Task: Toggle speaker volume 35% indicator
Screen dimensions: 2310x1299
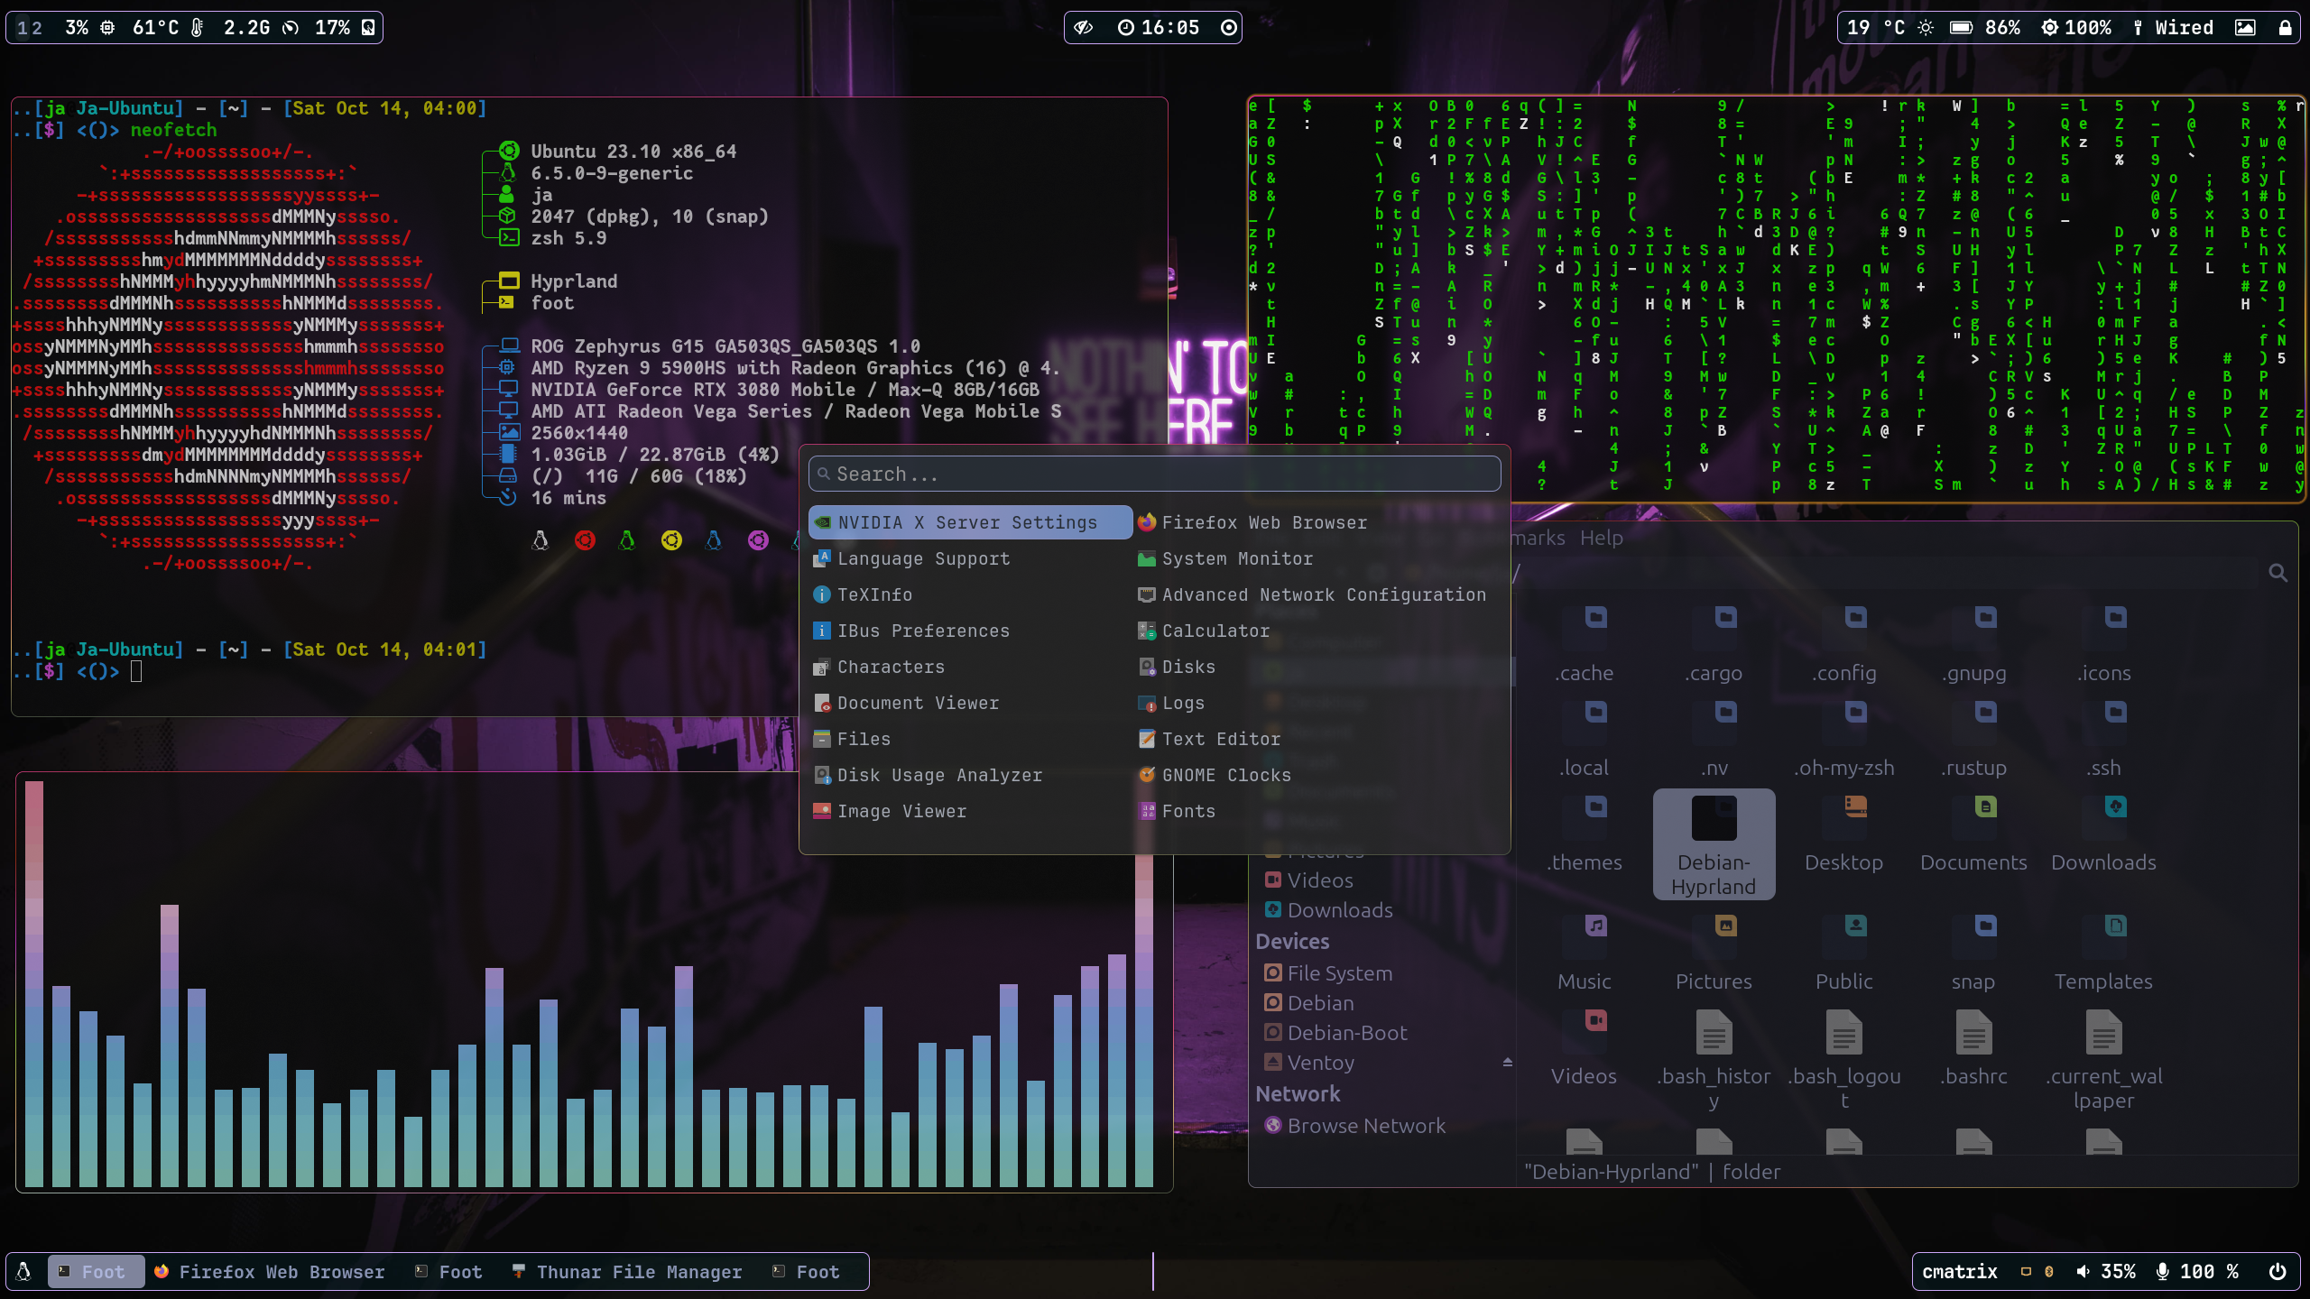Action: 2105,1271
